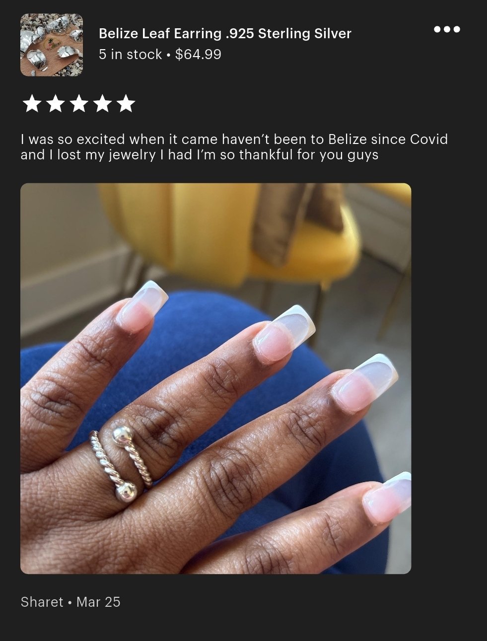Screen dimensions: 487x641
Task: Click the blue cushion in the photo
Action: coord(199,318)
